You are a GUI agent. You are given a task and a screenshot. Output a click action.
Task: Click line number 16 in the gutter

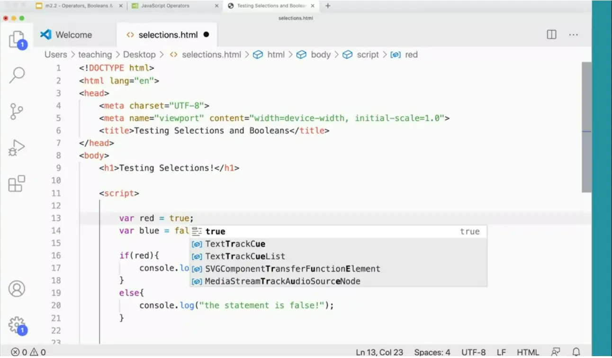click(56, 256)
